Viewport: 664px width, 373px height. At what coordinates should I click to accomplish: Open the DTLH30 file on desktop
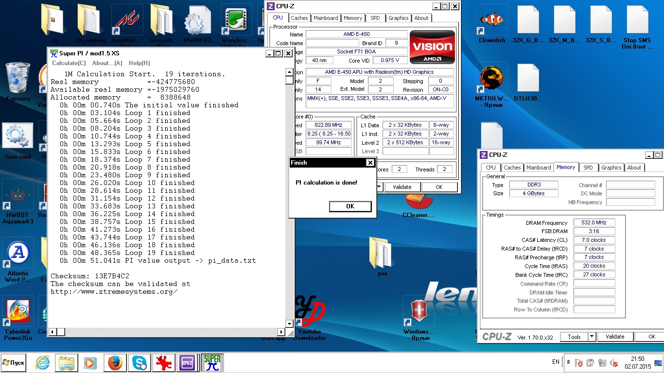click(528, 83)
